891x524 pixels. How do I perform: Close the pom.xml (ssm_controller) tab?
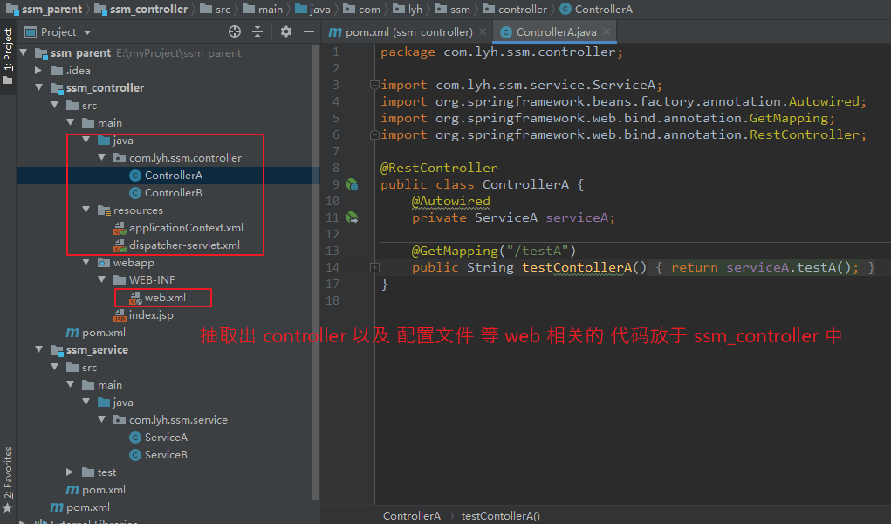[483, 31]
